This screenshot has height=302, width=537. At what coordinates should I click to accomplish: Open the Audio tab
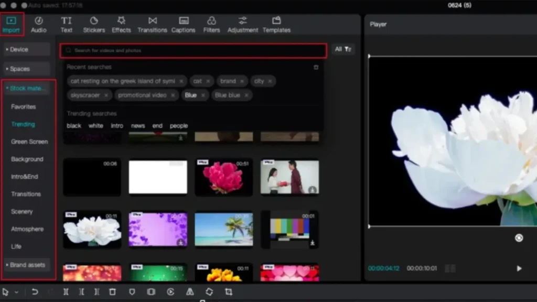tap(39, 24)
